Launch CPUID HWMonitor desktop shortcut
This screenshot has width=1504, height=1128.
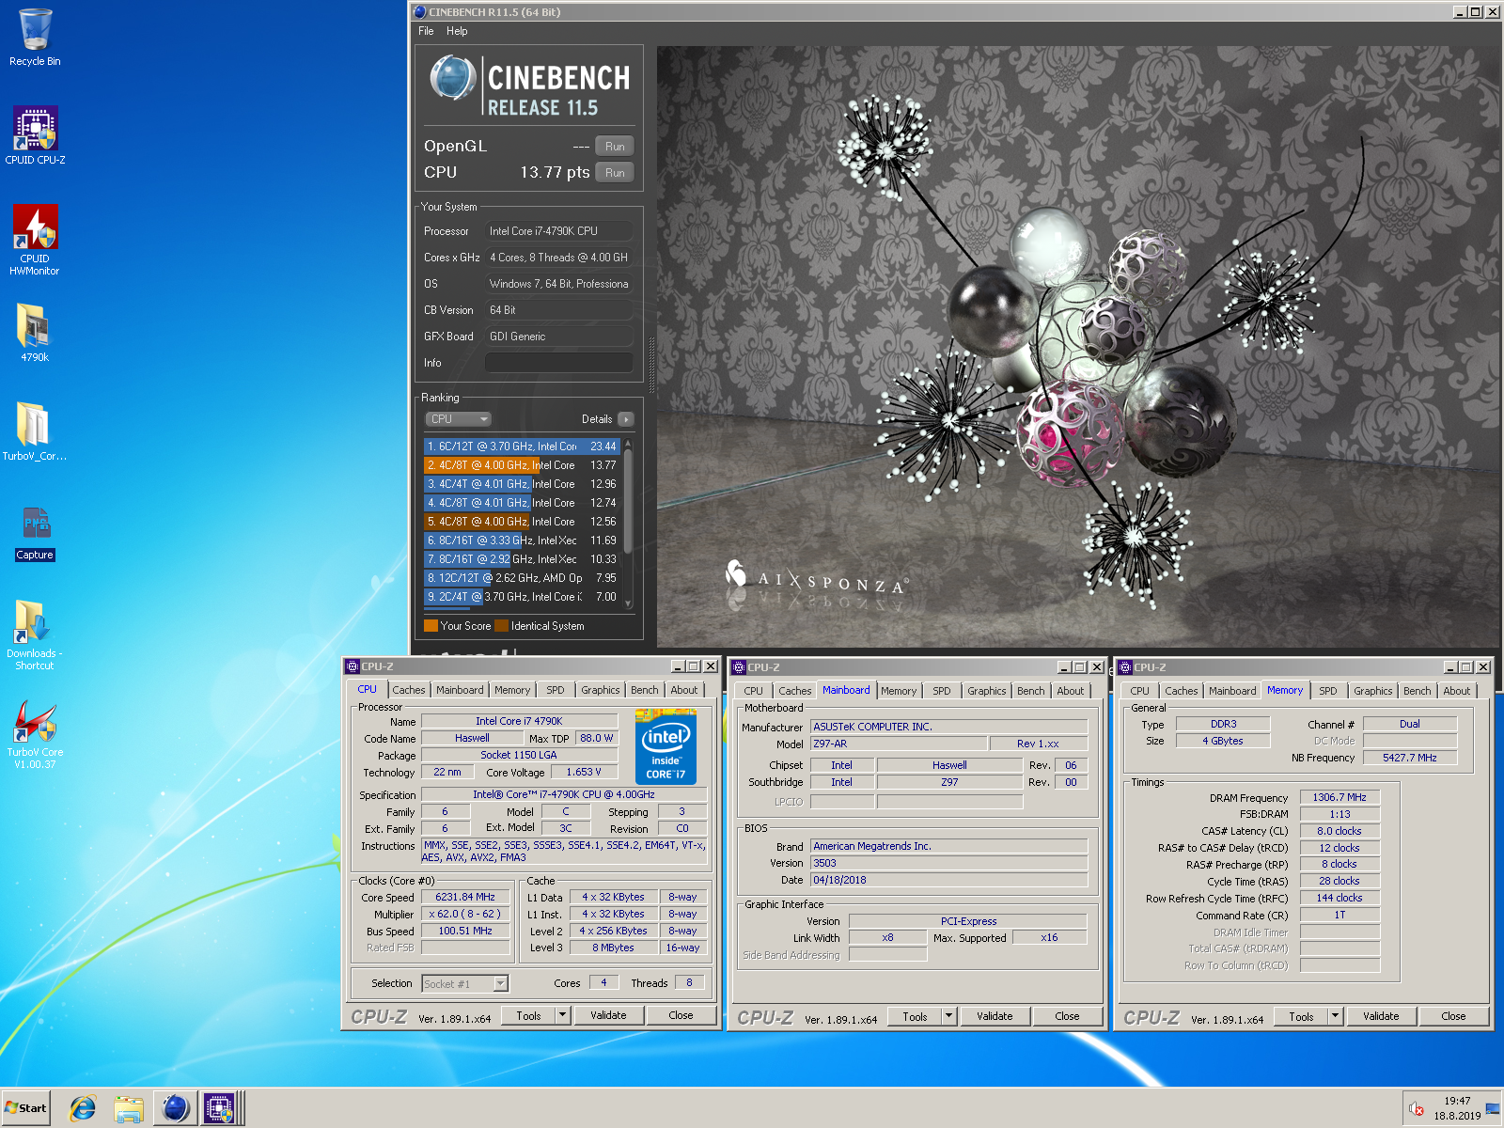tap(35, 241)
